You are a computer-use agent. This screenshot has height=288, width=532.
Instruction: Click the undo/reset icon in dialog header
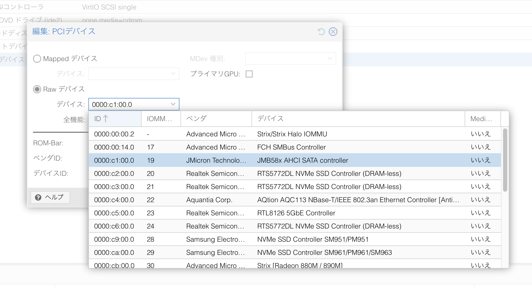pyautogui.click(x=321, y=32)
